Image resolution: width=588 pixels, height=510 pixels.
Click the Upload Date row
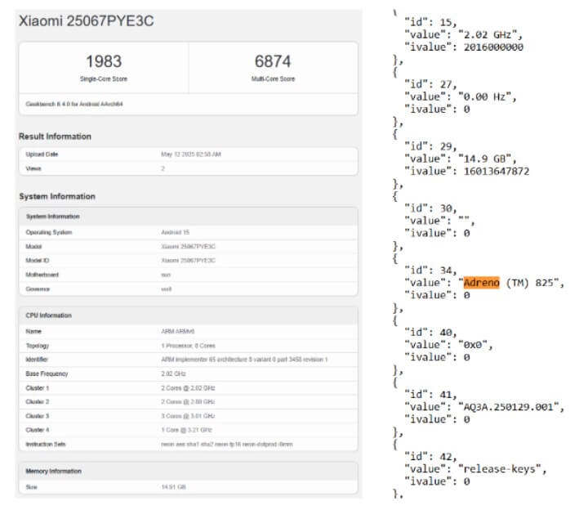[x=188, y=154]
